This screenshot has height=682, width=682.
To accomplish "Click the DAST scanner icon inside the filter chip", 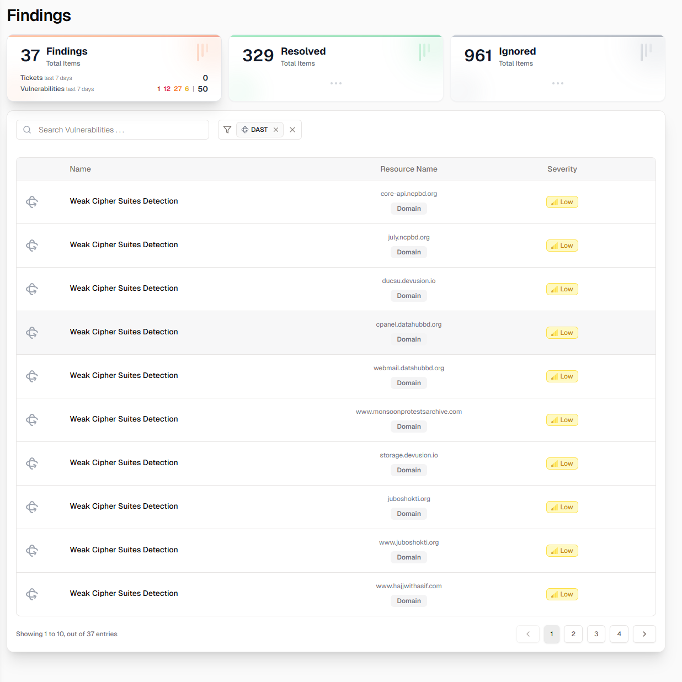I will (x=245, y=129).
